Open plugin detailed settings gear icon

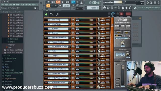point(52,14)
